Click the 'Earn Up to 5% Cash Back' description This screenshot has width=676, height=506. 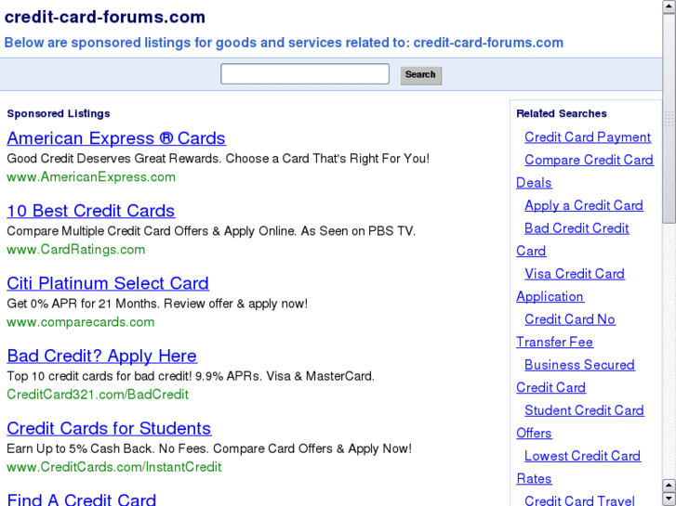click(x=209, y=448)
